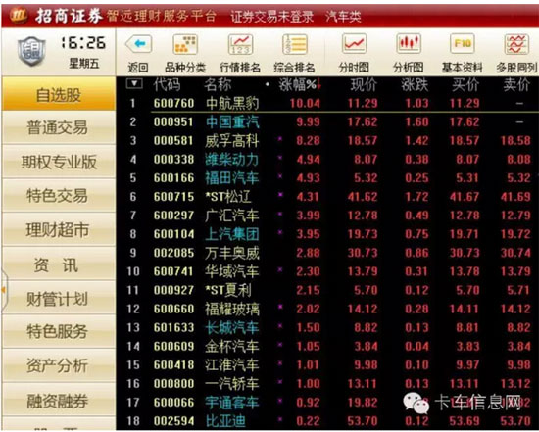
Task: Click the 融资融券 button
Action: click(59, 400)
